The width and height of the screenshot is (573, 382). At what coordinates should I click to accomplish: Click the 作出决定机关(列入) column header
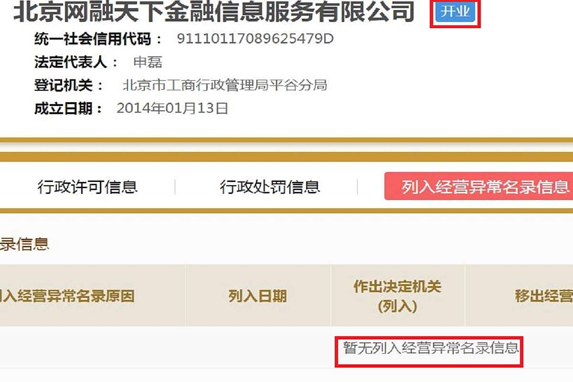tap(398, 296)
